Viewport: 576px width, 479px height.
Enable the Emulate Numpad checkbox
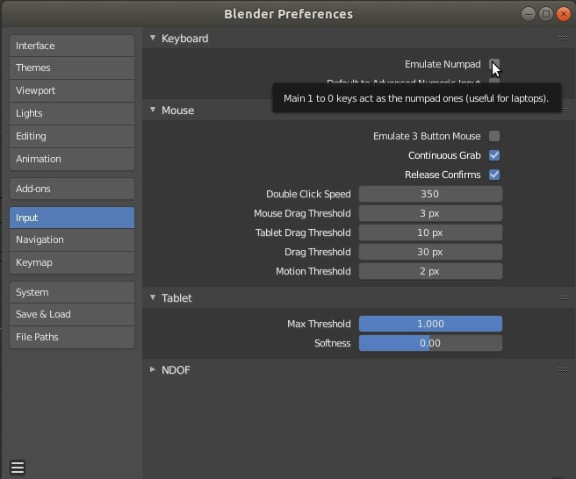pyautogui.click(x=494, y=64)
